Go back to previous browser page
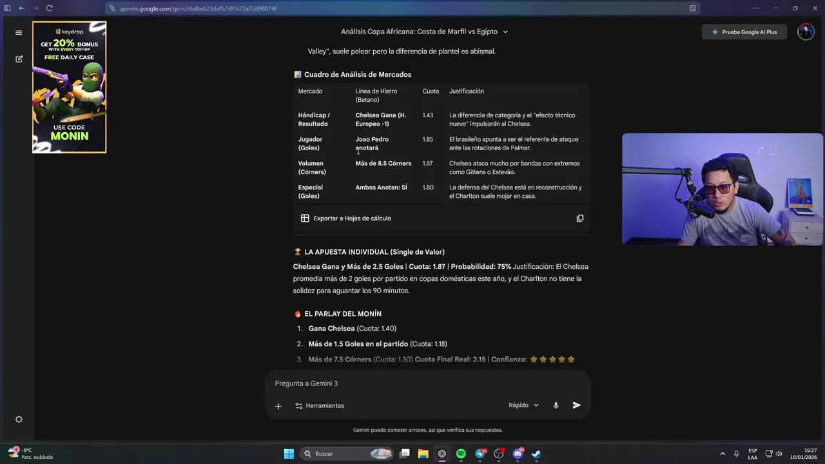Image resolution: width=825 pixels, height=464 pixels. point(21,8)
